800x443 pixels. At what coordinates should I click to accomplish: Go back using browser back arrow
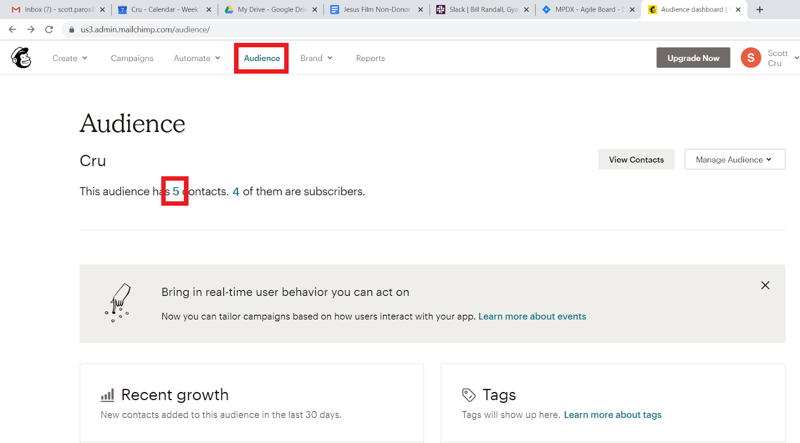[12, 29]
